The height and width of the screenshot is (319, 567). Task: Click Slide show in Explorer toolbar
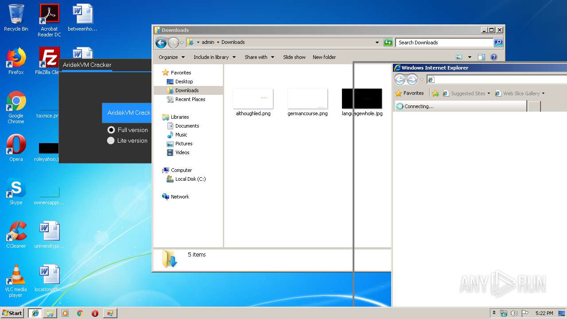[x=294, y=57]
